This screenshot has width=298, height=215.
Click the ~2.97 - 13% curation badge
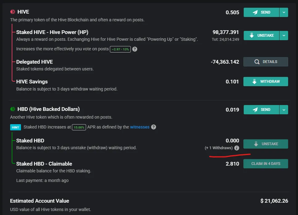pyautogui.click(x=120, y=49)
